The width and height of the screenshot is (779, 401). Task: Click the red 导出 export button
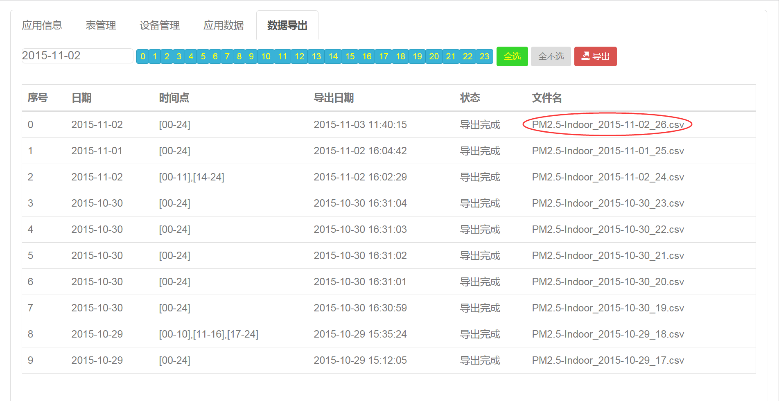click(x=595, y=56)
